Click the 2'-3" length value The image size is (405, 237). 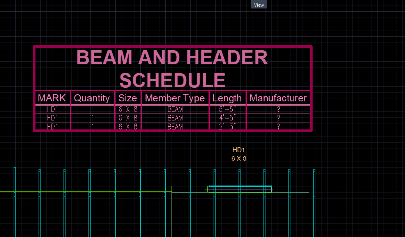227,126
